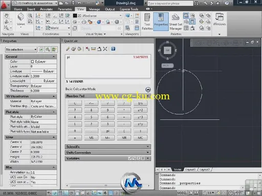Click the Save icon in Quick Access toolbar
The width and height of the screenshot is (262, 196).
(73, 3)
